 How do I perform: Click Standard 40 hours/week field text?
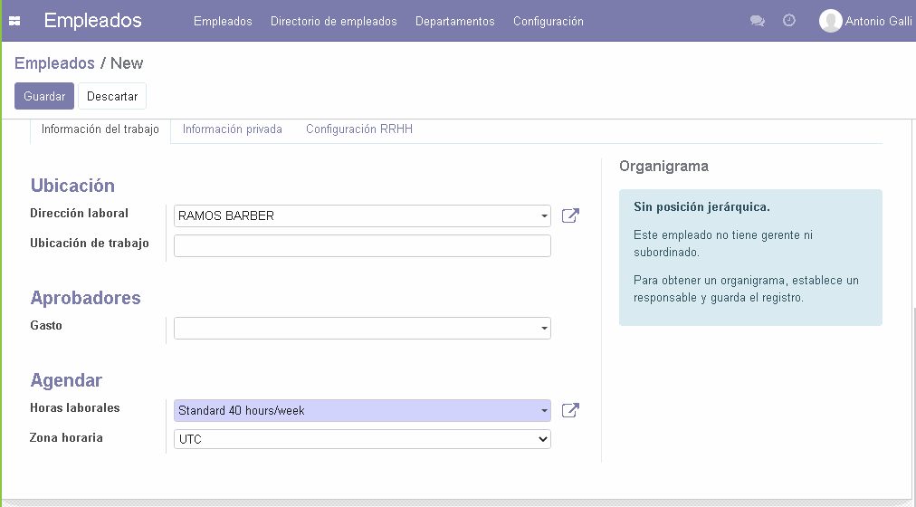[x=242, y=411]
